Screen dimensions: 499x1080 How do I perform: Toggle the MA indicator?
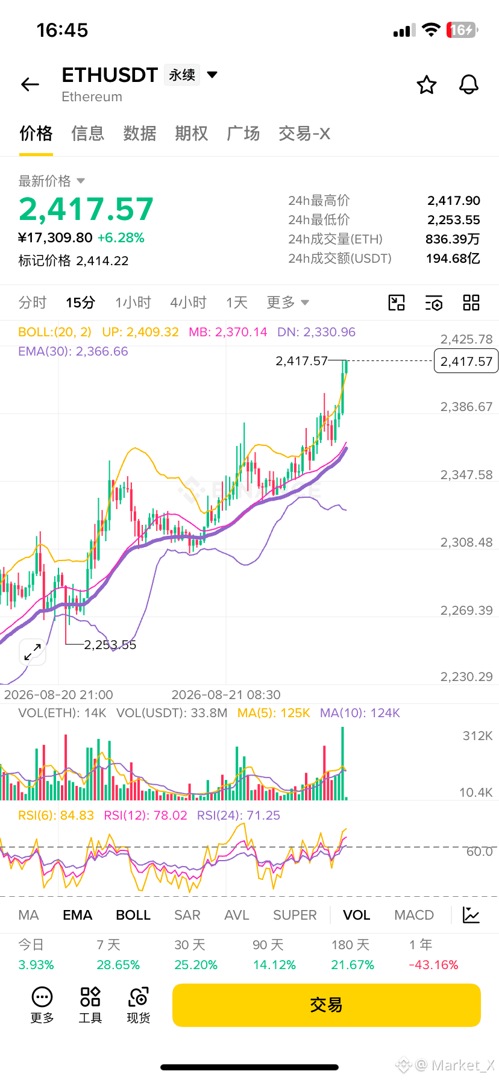tap(28, 915)
